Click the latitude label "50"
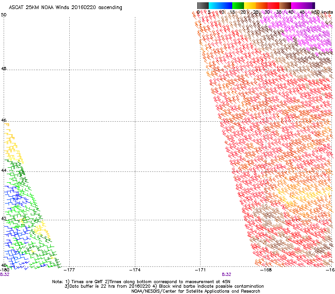 [4, 15]
